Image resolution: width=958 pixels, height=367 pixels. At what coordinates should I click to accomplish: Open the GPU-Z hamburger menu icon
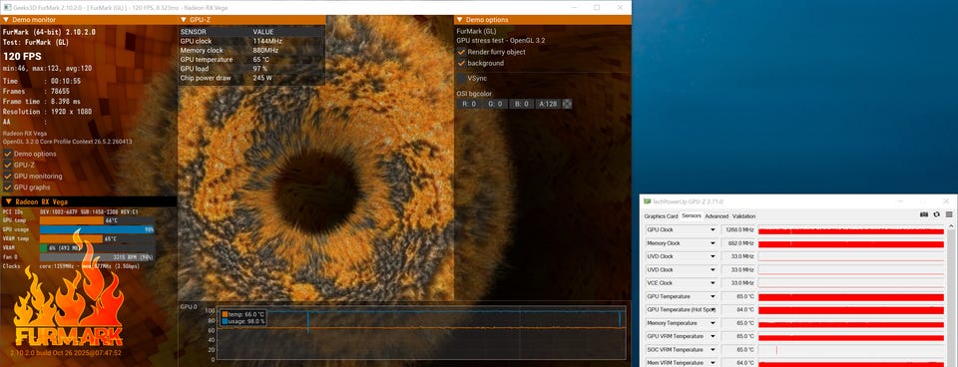(949, 214)
